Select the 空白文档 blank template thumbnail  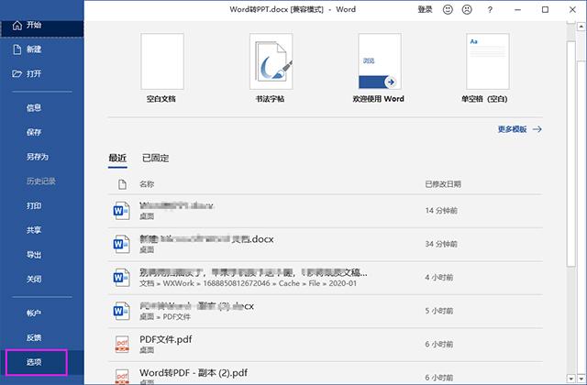tap(162, 61)
